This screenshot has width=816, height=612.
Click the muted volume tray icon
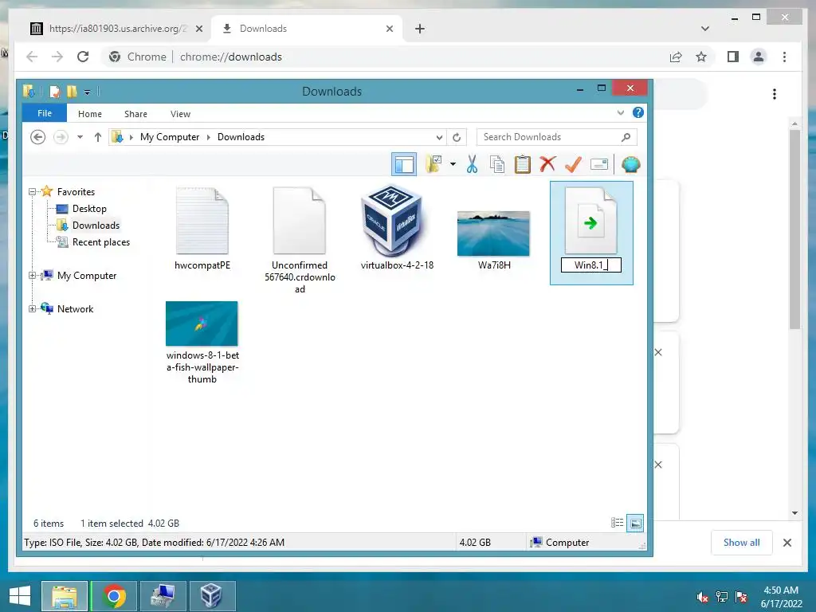point(702,597)
